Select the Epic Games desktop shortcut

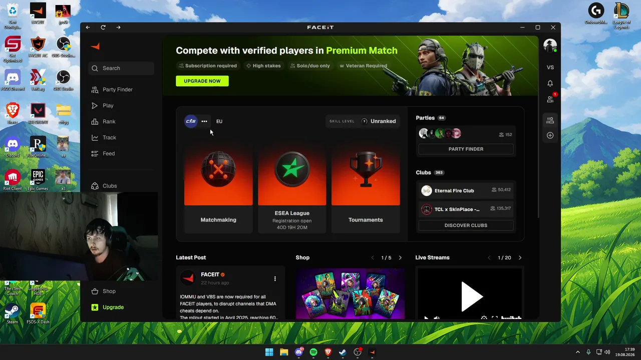[38, 180]
